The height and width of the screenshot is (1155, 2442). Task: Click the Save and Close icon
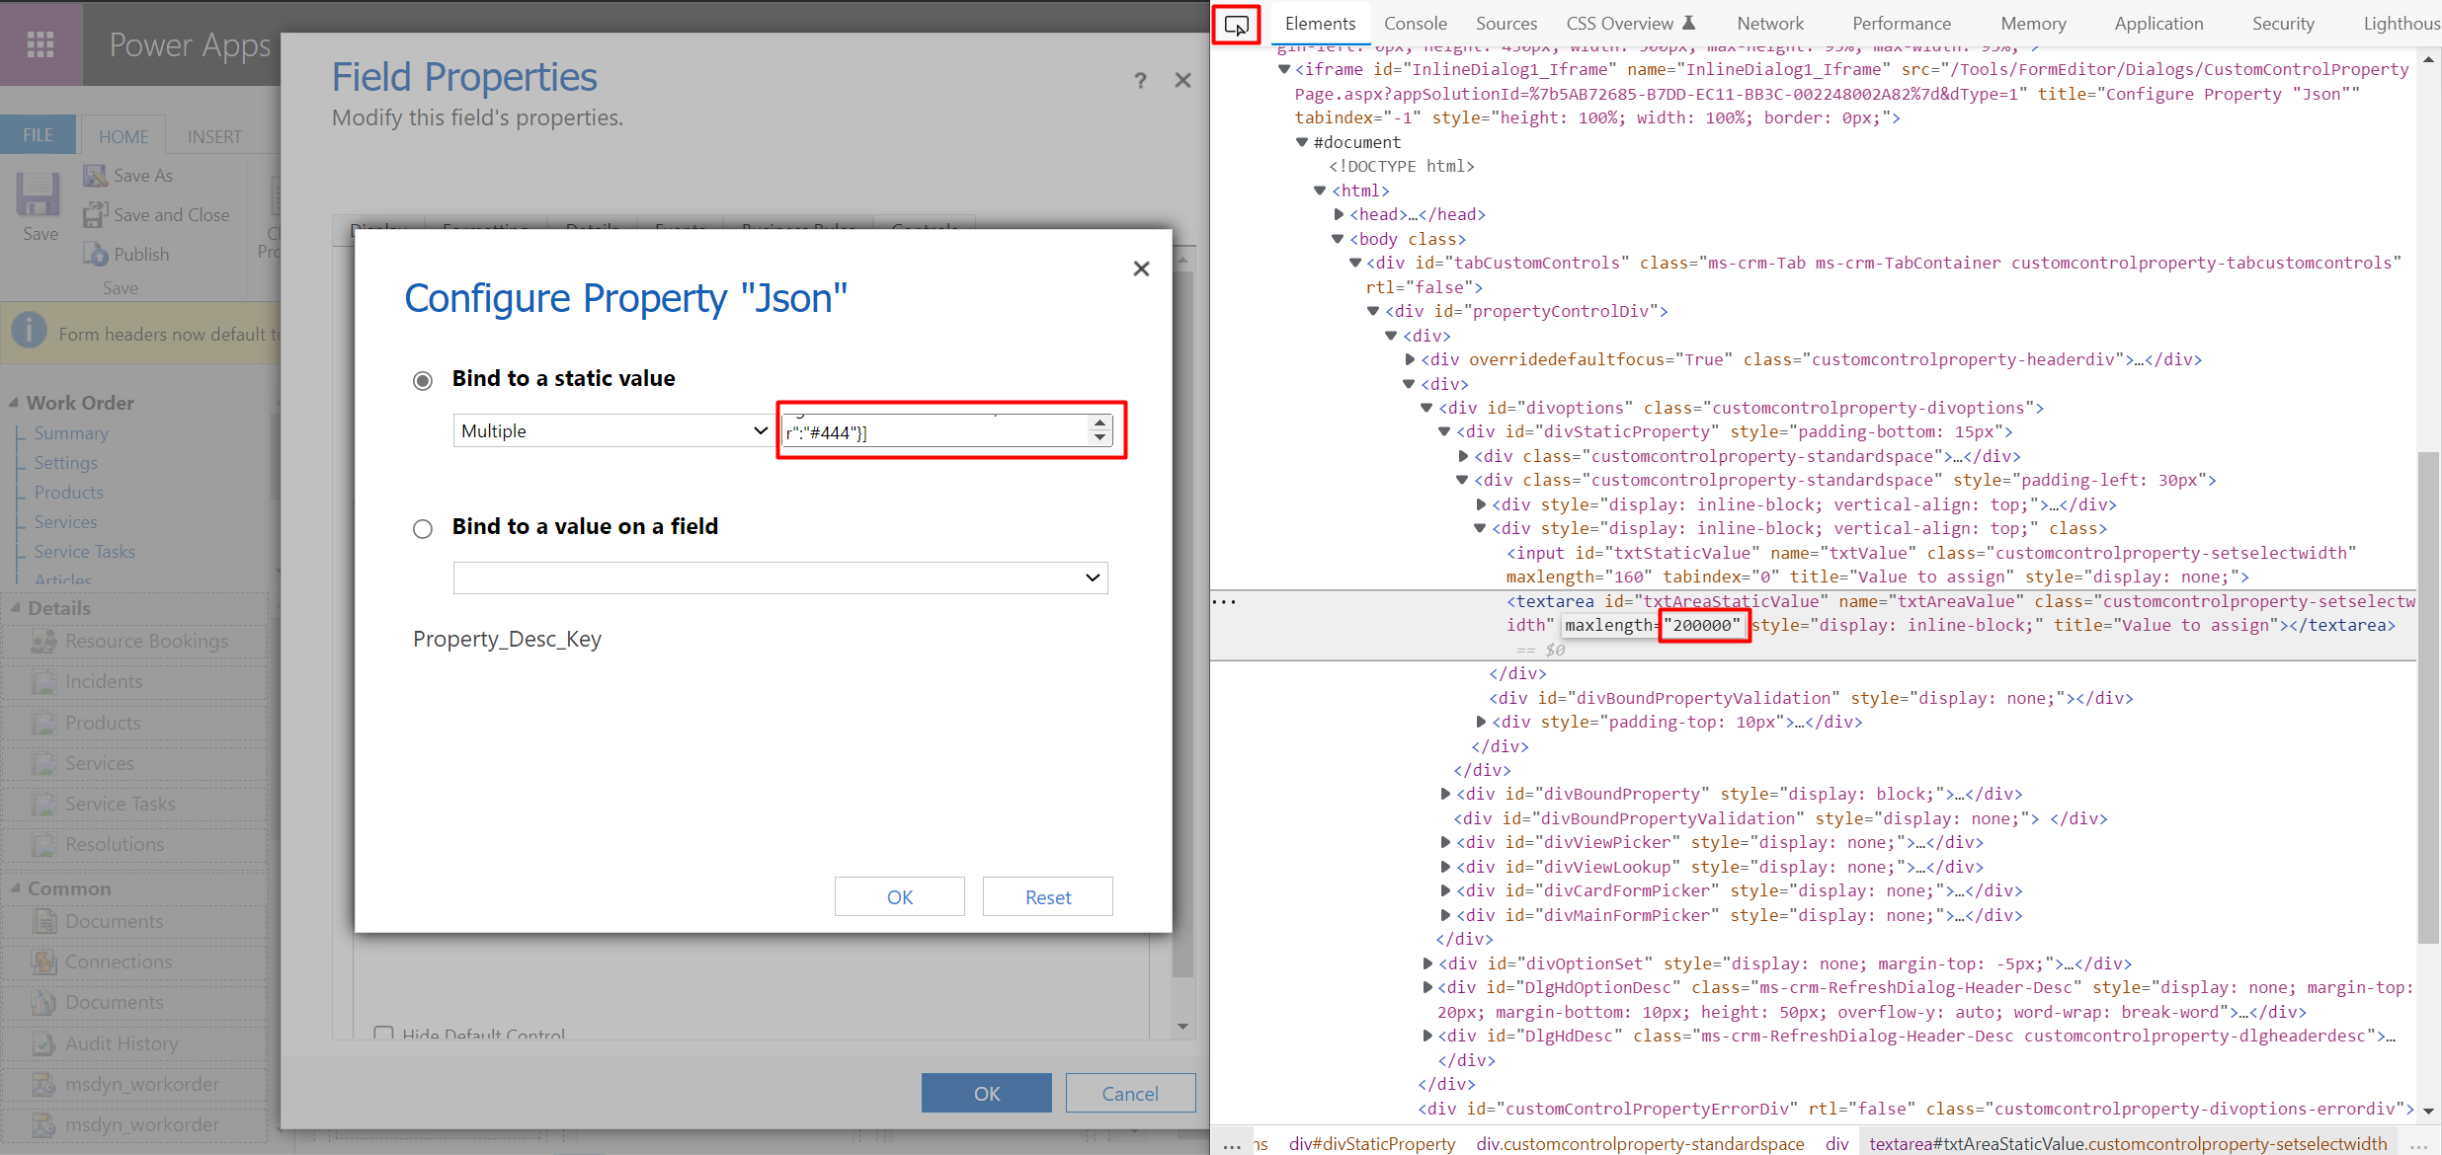click(x=96, y=214)
